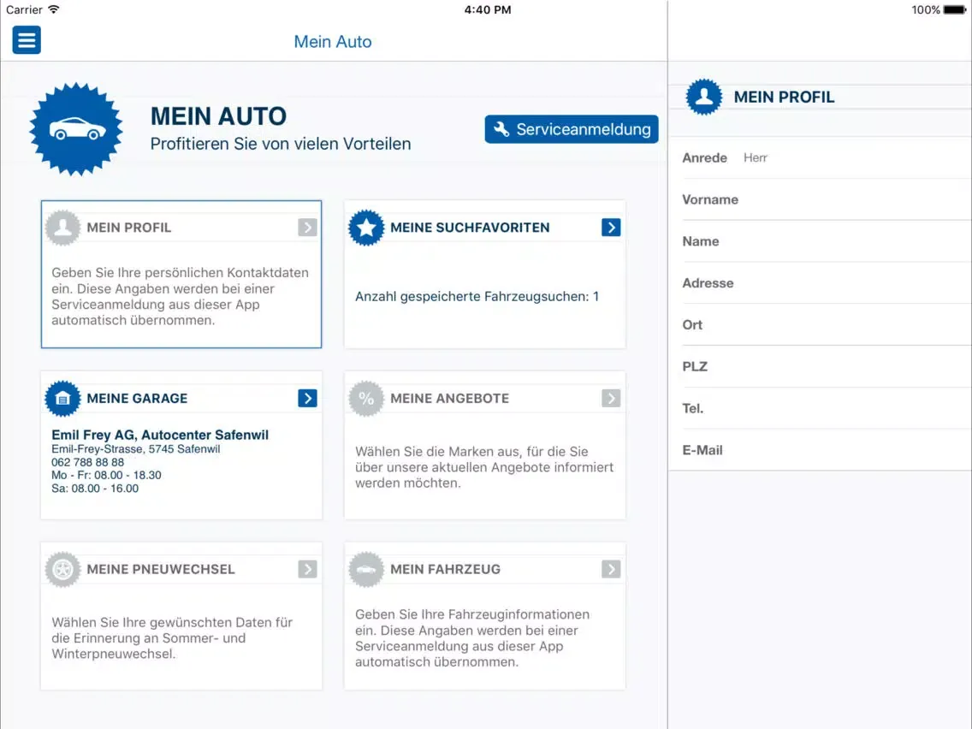The image size is (972, 729).
Task: Click the Meine Angebote description text
Action: tap(484, 467)
